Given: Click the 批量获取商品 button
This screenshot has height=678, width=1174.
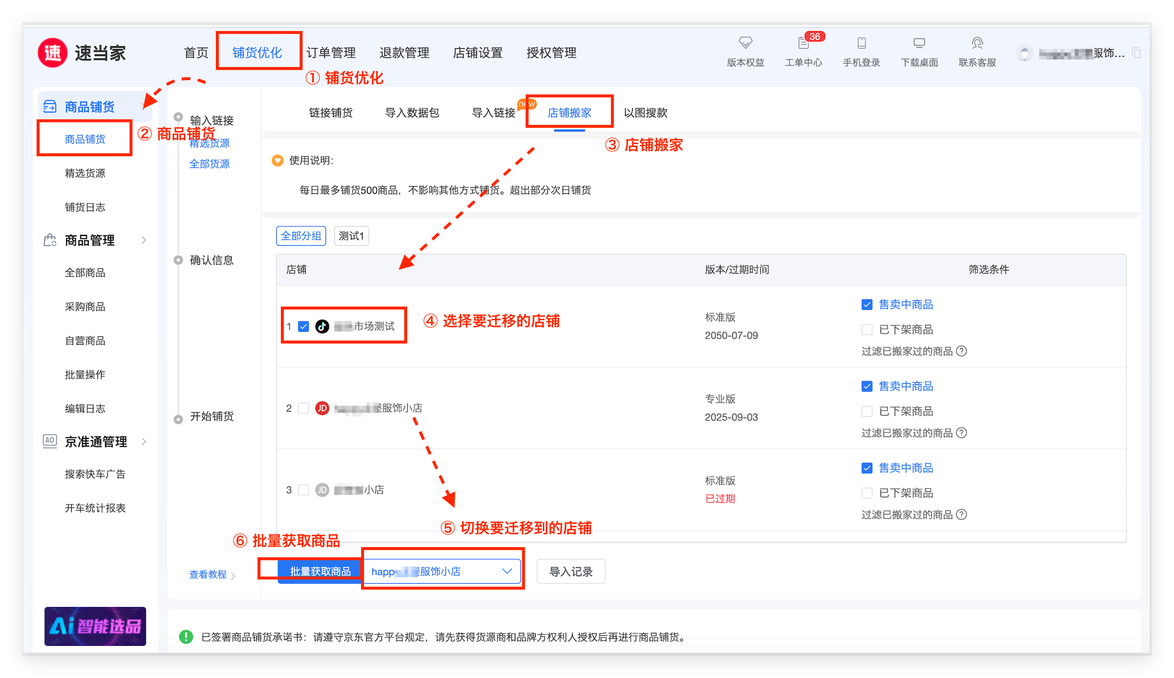Looking at the screenshot, I should click(x=320, y=571).
